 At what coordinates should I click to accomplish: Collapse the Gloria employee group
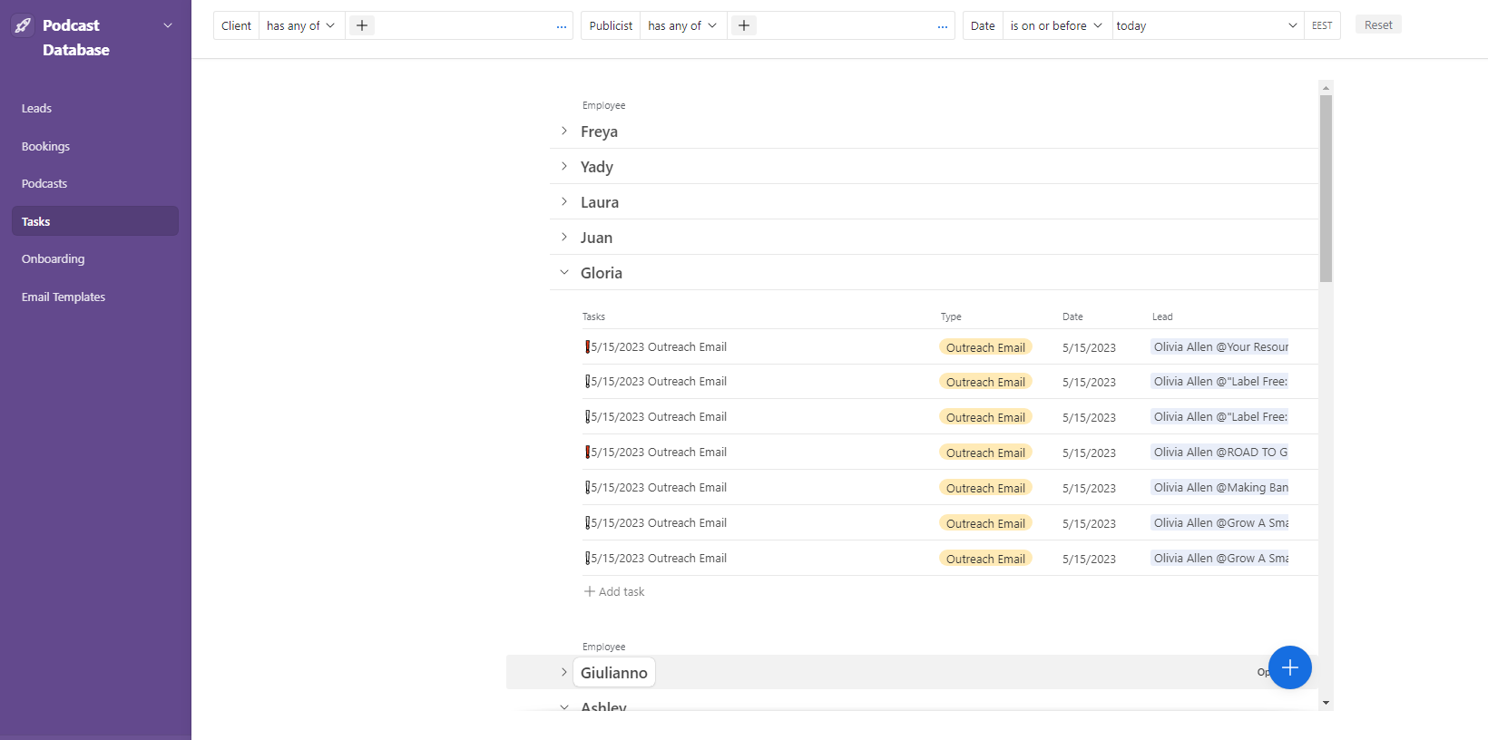(x=564, y=273)
